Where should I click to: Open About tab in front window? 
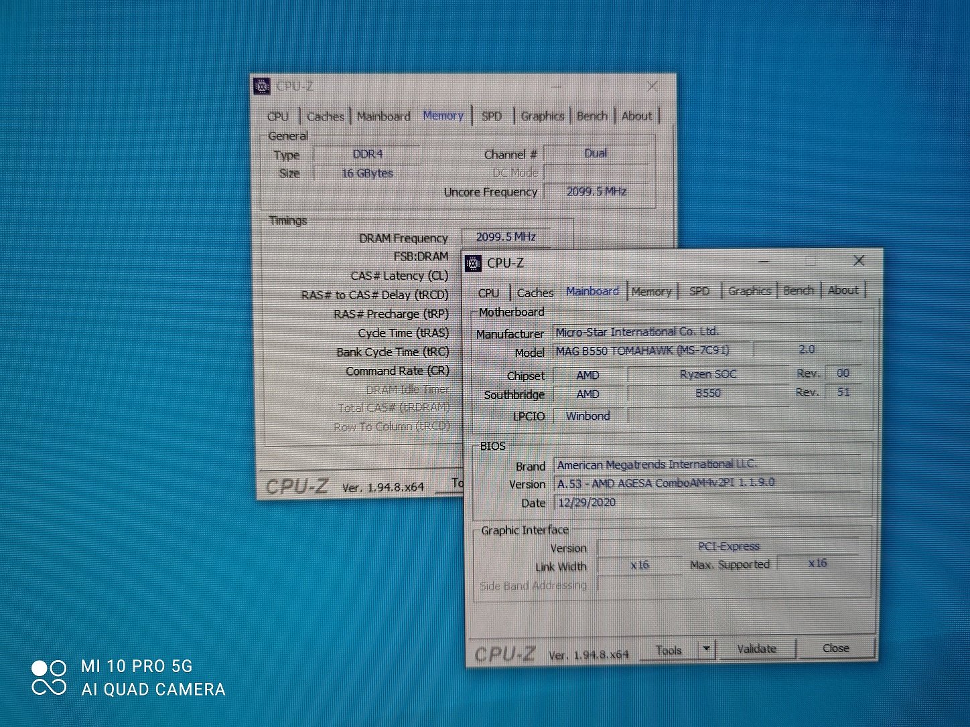point(843,290)
